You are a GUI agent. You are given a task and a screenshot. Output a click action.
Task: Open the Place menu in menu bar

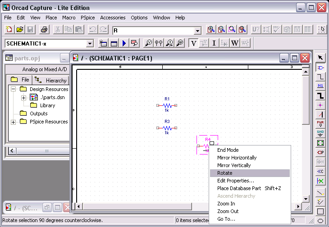pyautogui.click(x=51, y=18)
